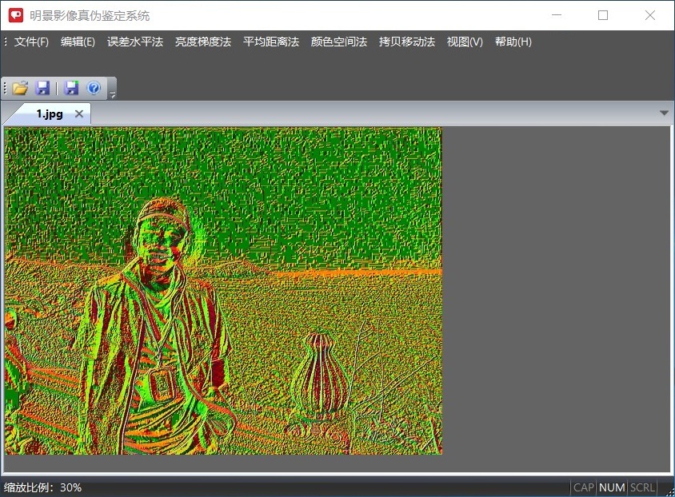Click the floppy disk icon with green corner
Screen dimensions: 675x497
72,88
